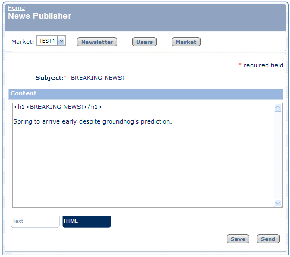The height and width of the screenshot is (257, 290).
Task: Click the content scrollbar down arrow
Action: tap(278, 203)
